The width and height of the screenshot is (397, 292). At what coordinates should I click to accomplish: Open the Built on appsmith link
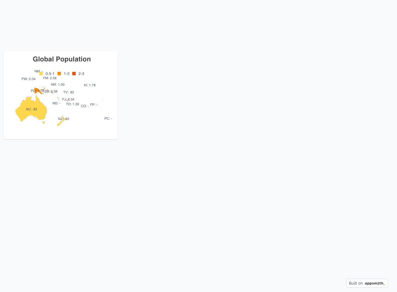click(367, 283)
